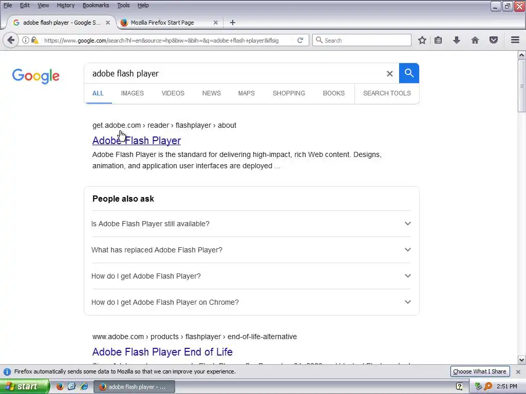526x394 pixels.
Task: Open the Bookmarks menu
Action: (x=96, y=5)
